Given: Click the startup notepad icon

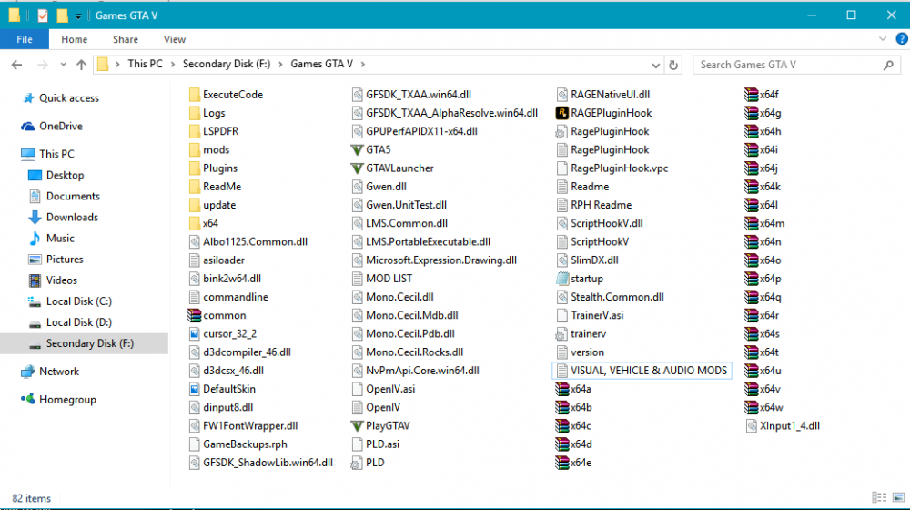Looking at the screenshot, I should tap(561, 279).
